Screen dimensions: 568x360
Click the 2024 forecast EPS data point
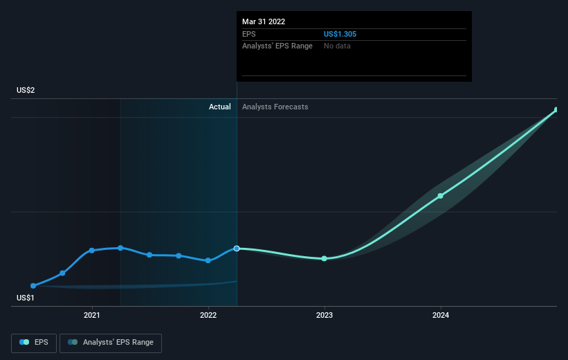point(441,196)
